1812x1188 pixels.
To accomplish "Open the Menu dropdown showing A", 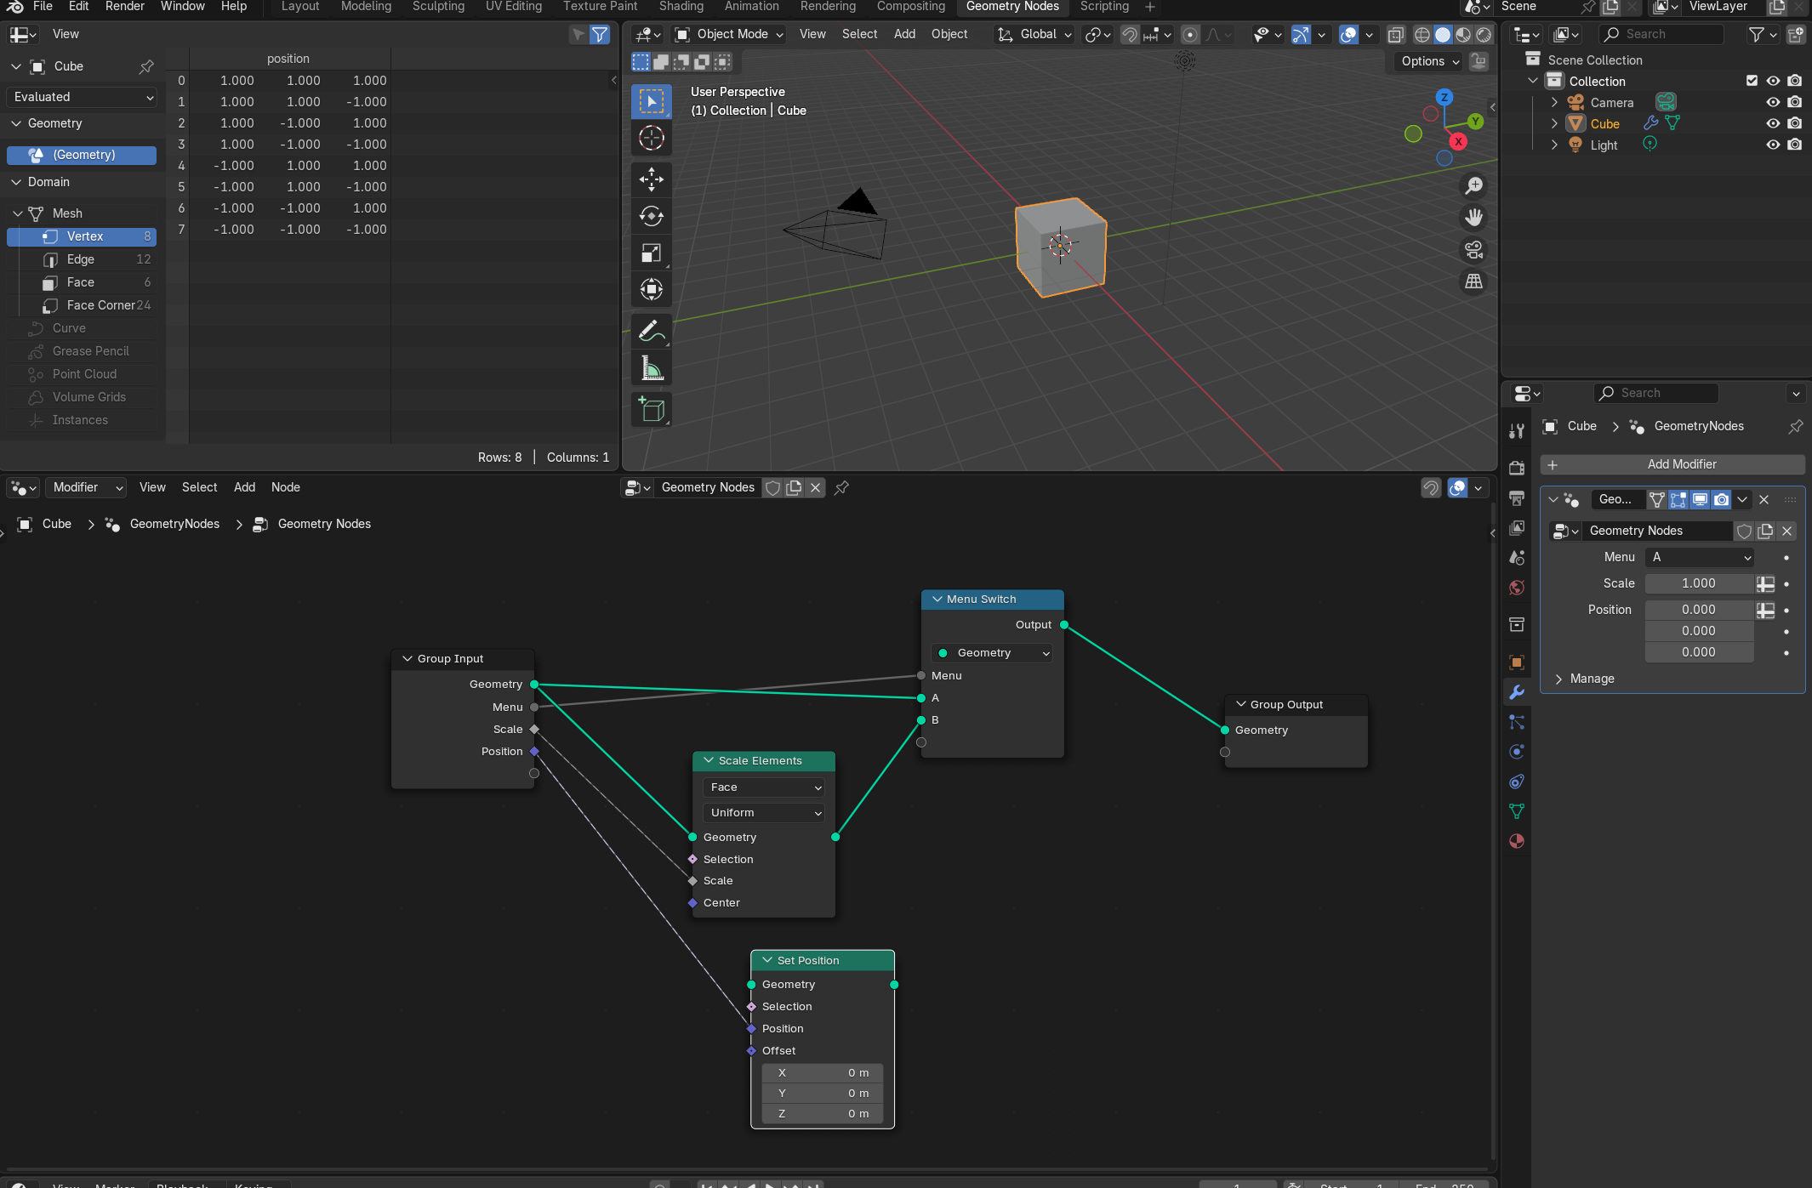I will click(1700, 557).
